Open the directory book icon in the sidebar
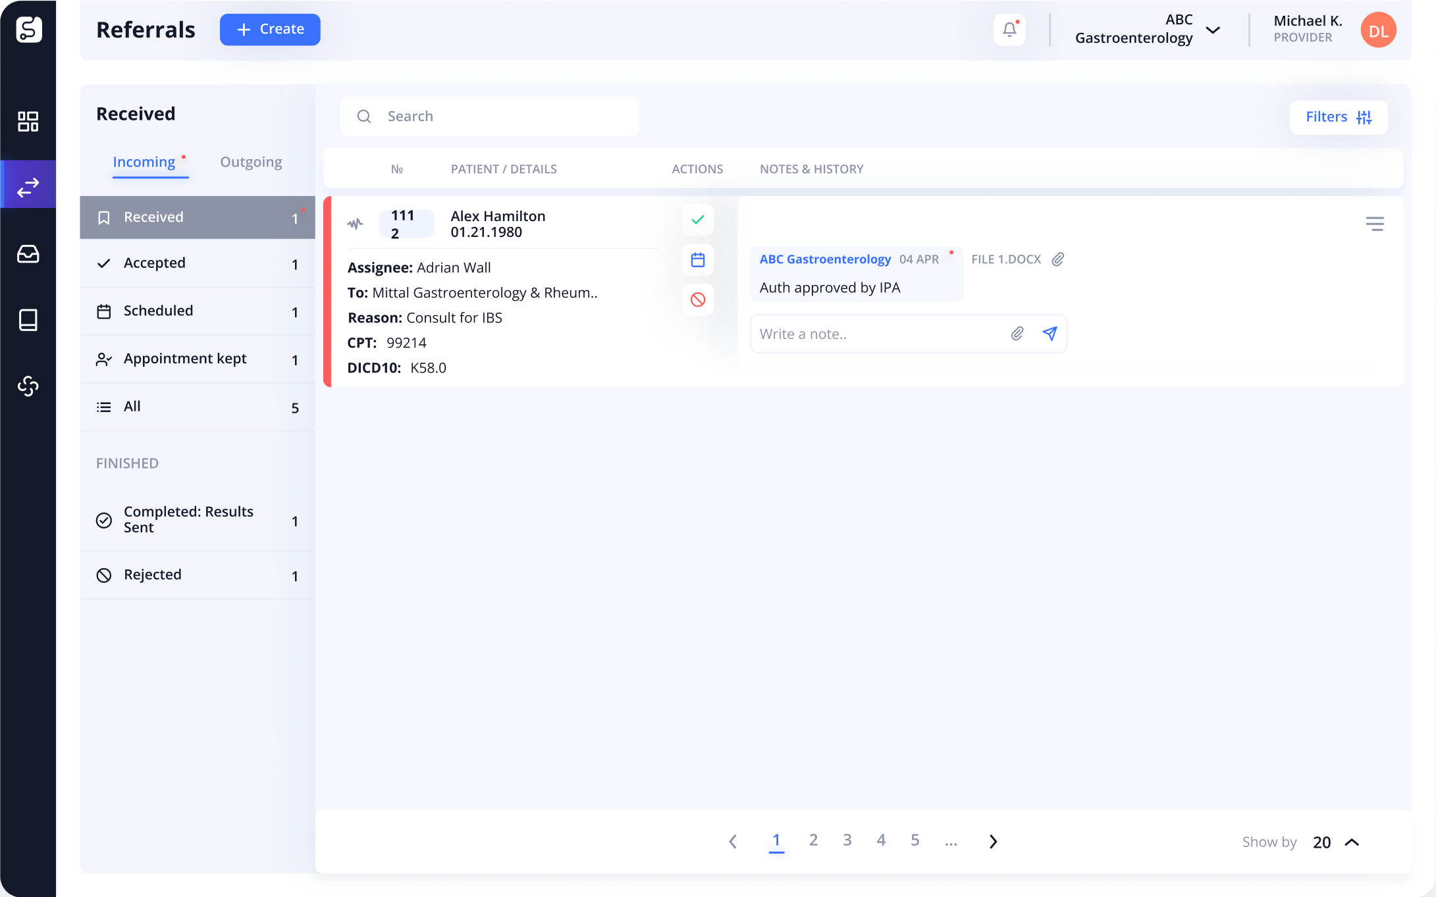Screen dimensions: 1436x897 (28, 320)
